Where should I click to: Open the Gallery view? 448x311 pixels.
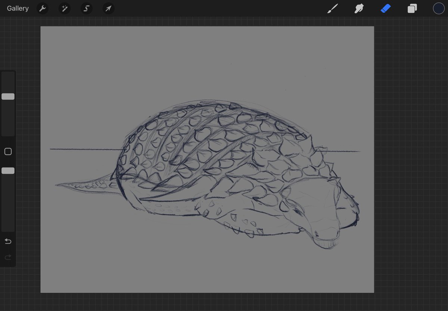pos(18,8)
